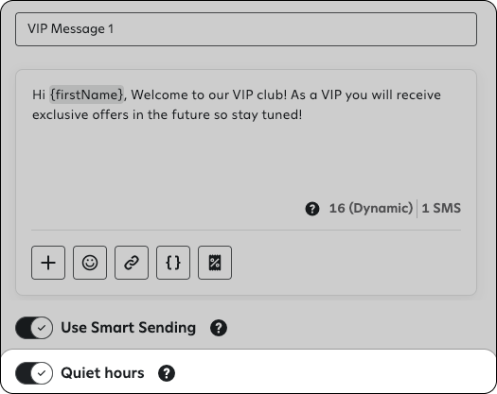
Task: Click the help icon beside character count
Action: tap(312, 209)
